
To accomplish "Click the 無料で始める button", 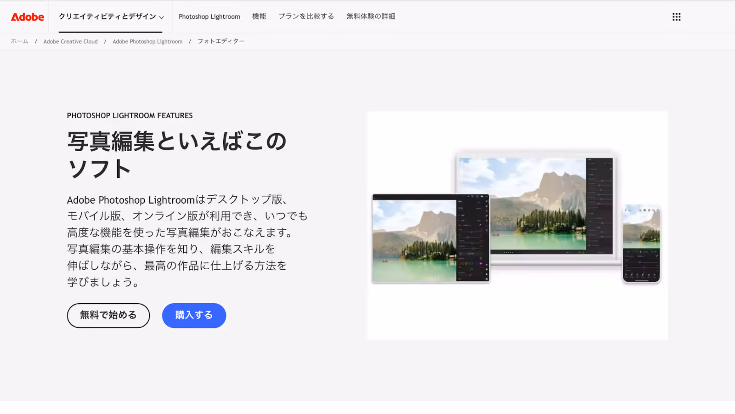I will (x=108, y=315).
